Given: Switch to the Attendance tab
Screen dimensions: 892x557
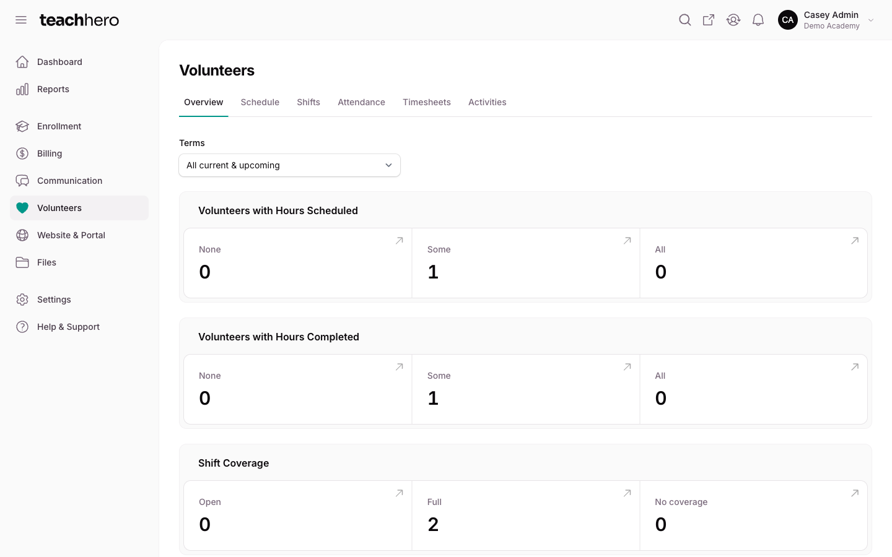Looking at the screenshot, I should 361,102.
